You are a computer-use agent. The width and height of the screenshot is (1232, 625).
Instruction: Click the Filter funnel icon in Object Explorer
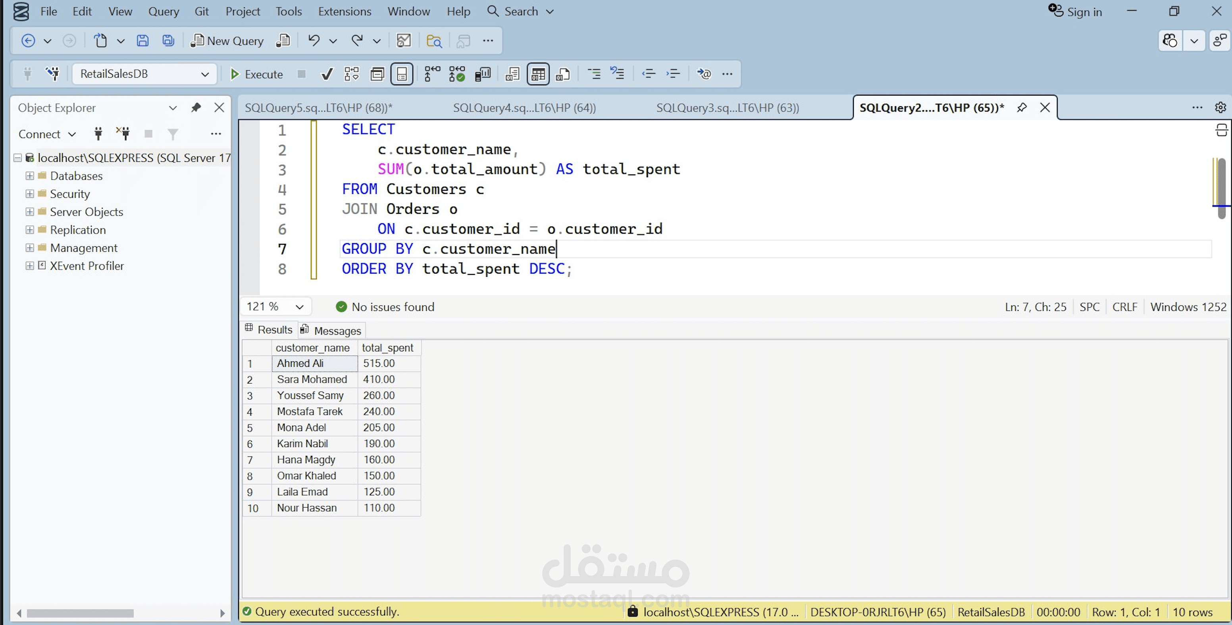(x=173, y=134)
